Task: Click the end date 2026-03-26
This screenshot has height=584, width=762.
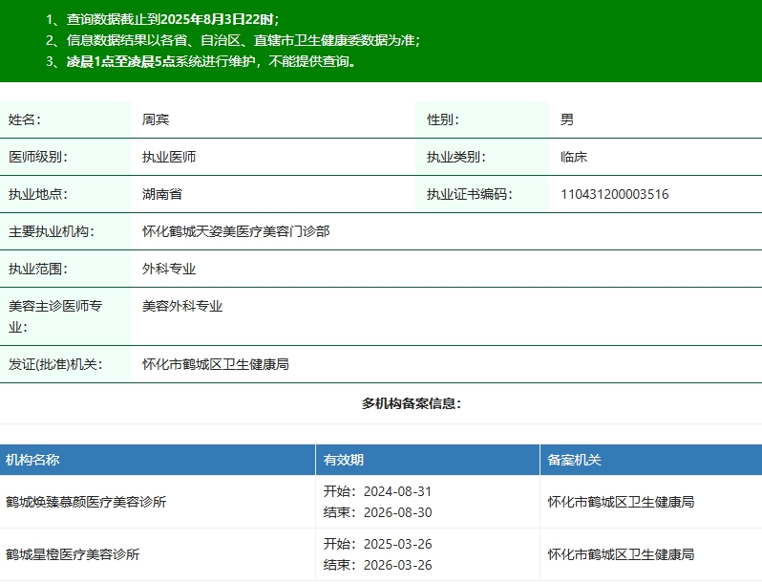Action: (397, 565)
